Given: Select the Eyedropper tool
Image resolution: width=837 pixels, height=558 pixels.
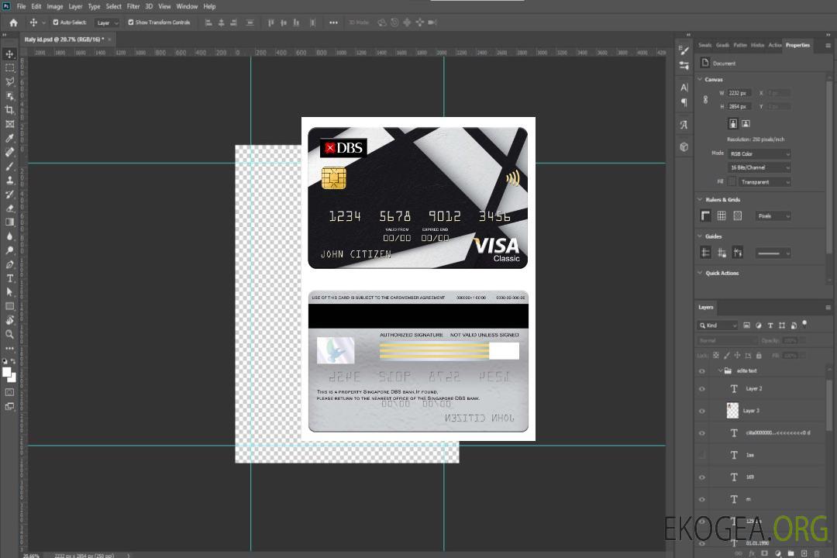Looking at the screenshot, I should tap(9, 138).
